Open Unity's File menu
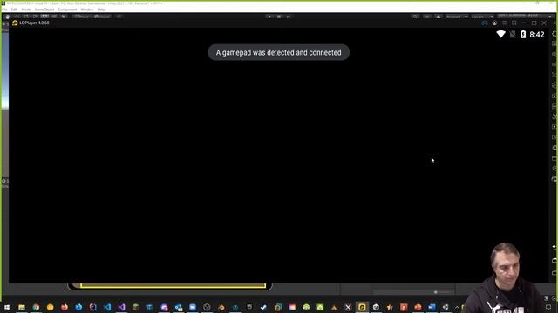Screen dimensions: 558x313 tap(4, 10)
